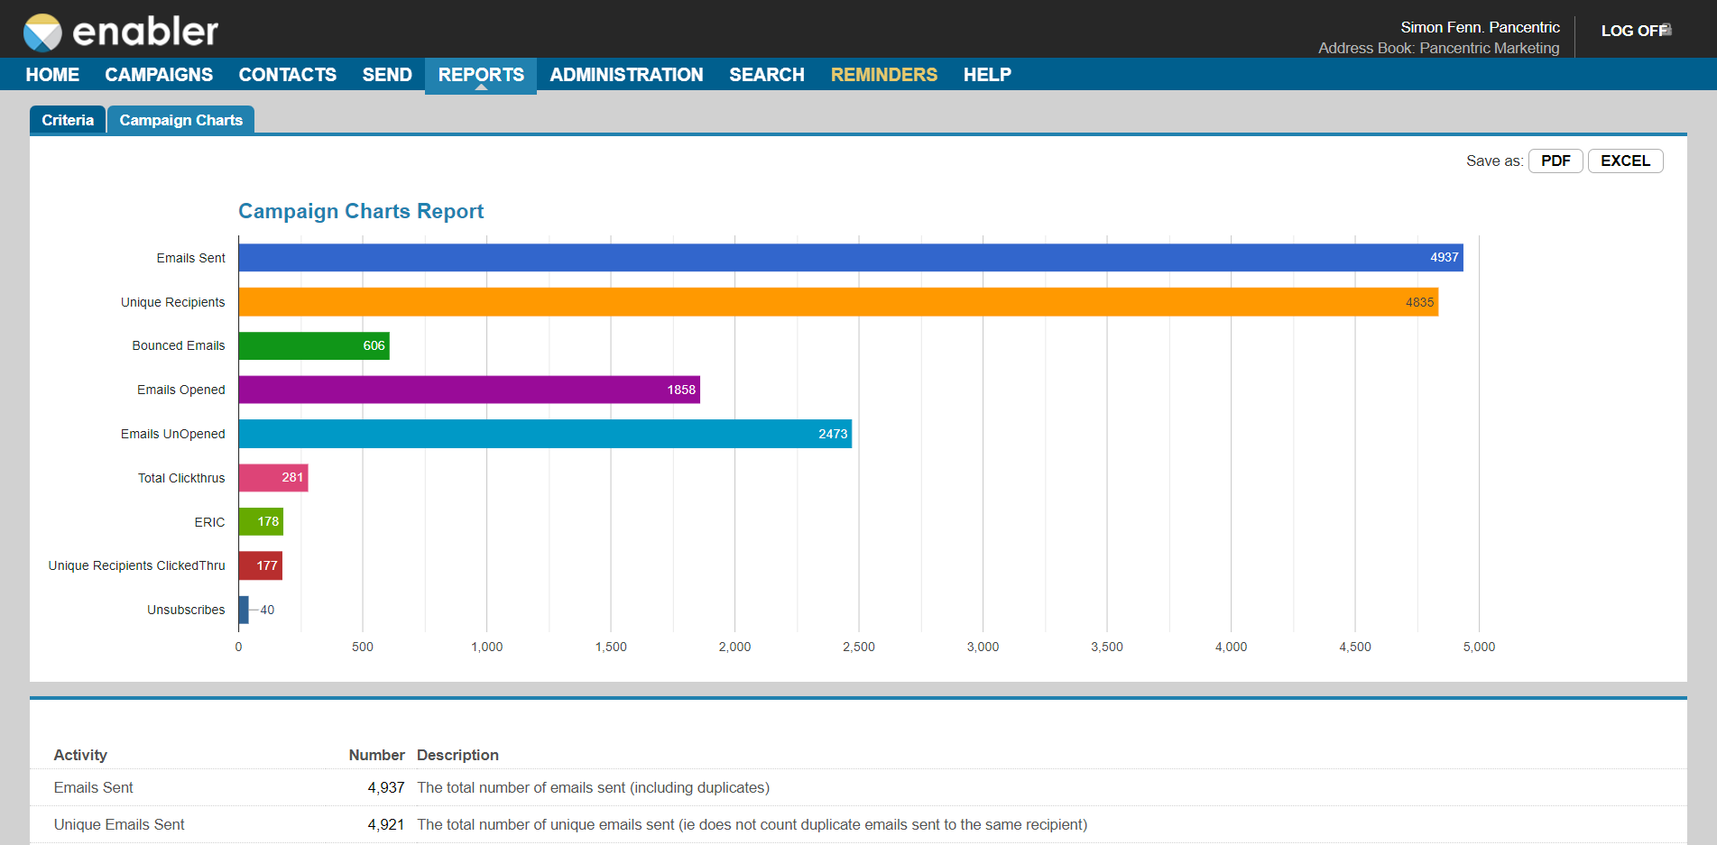
Task: Navigate to the SEARCH menu
Action: 766,75
